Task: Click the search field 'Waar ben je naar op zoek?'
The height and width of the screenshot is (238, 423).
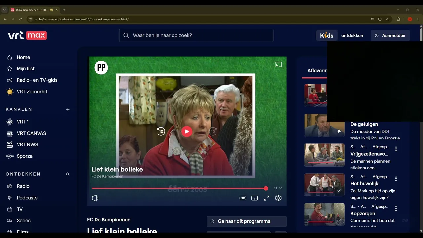Action: pos(196,35)
